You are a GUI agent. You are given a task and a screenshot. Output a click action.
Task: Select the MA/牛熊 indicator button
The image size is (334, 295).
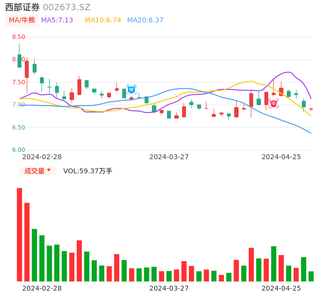coord(22,20)
